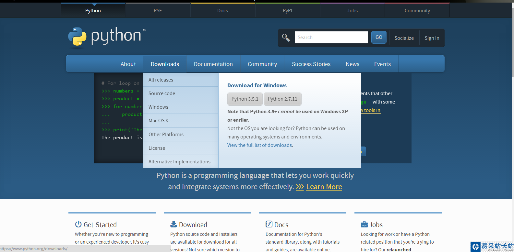Viewport: 514px width, 252px height.
Task: Open the Events navigation menu
Action: pos(382,64)
